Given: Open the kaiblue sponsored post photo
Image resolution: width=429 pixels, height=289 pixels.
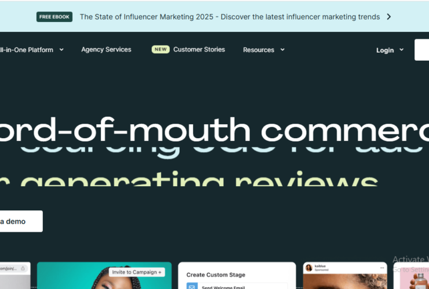Looking at the screenshot, I should coord(345,281).
